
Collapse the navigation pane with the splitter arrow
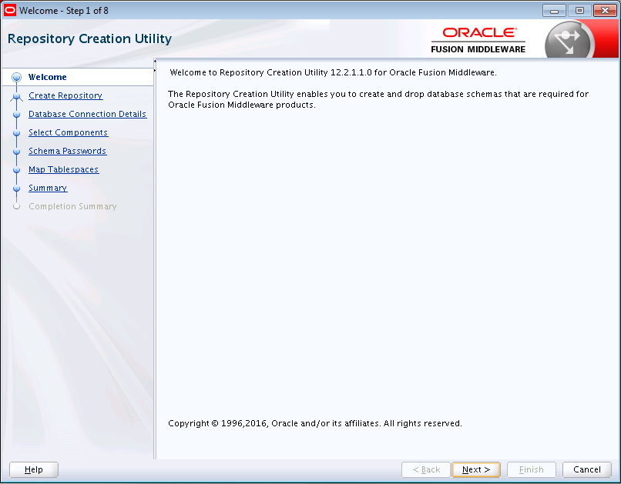coord(155,62)
